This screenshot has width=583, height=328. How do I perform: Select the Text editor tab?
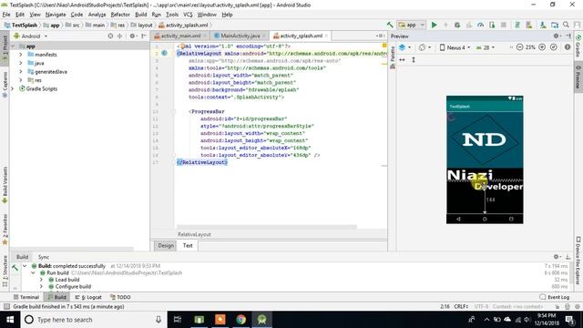188,245
